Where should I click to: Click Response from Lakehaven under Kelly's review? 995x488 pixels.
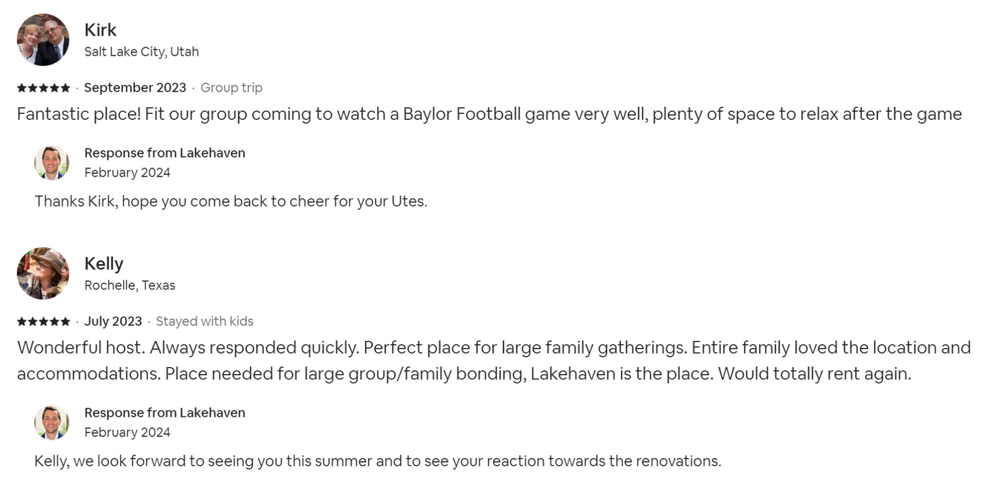click(x=164, y=413)
